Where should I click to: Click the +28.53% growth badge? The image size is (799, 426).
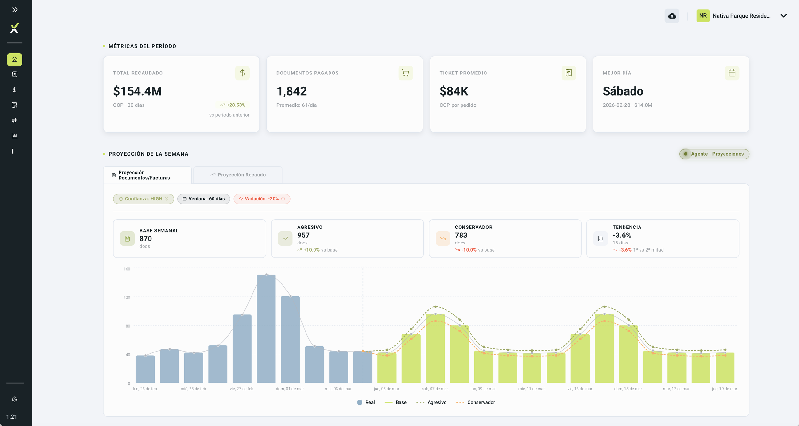(233, 105)
